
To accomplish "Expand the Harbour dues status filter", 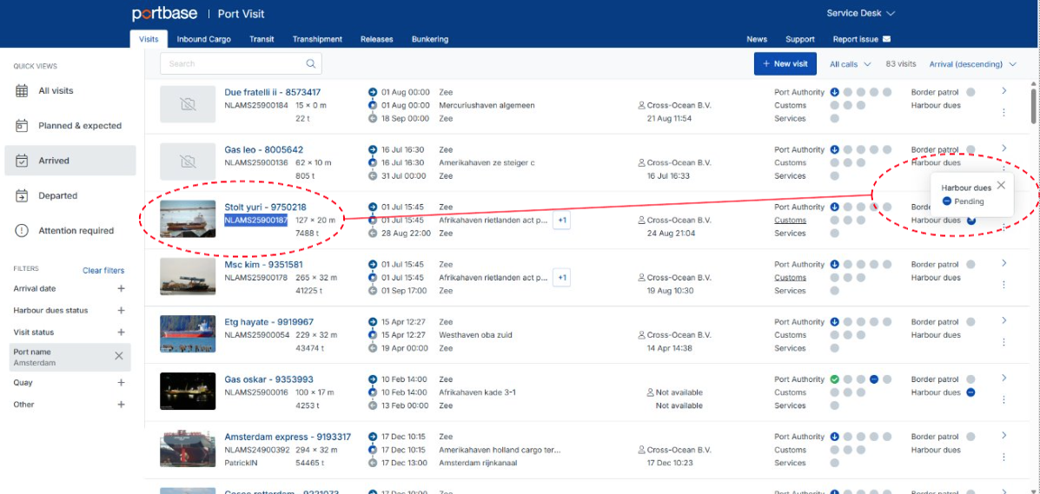I will 121,310.
